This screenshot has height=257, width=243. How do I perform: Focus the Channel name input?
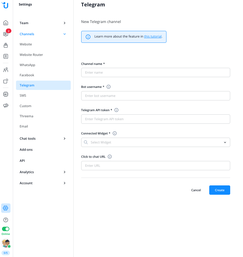pos(155,72)
